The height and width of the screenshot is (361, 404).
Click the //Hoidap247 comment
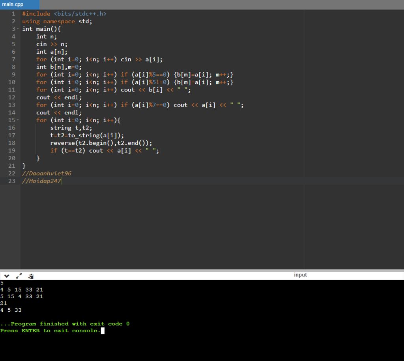tap(42, 181)
